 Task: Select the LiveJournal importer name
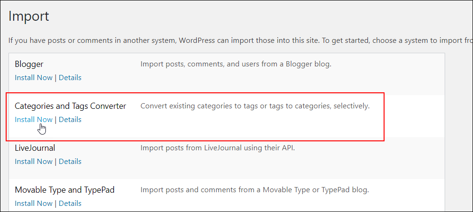(35, 148)
